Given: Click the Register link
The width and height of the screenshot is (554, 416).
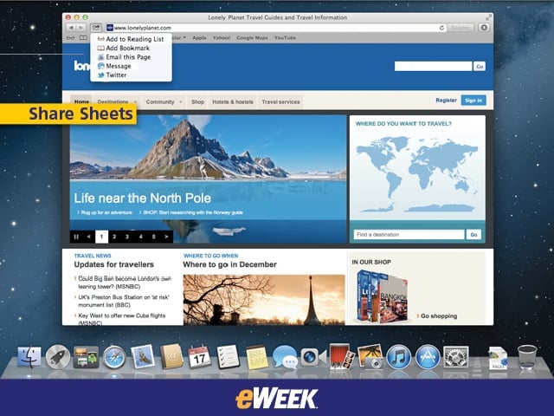Looking at the screenshot, I should [447, 101].
